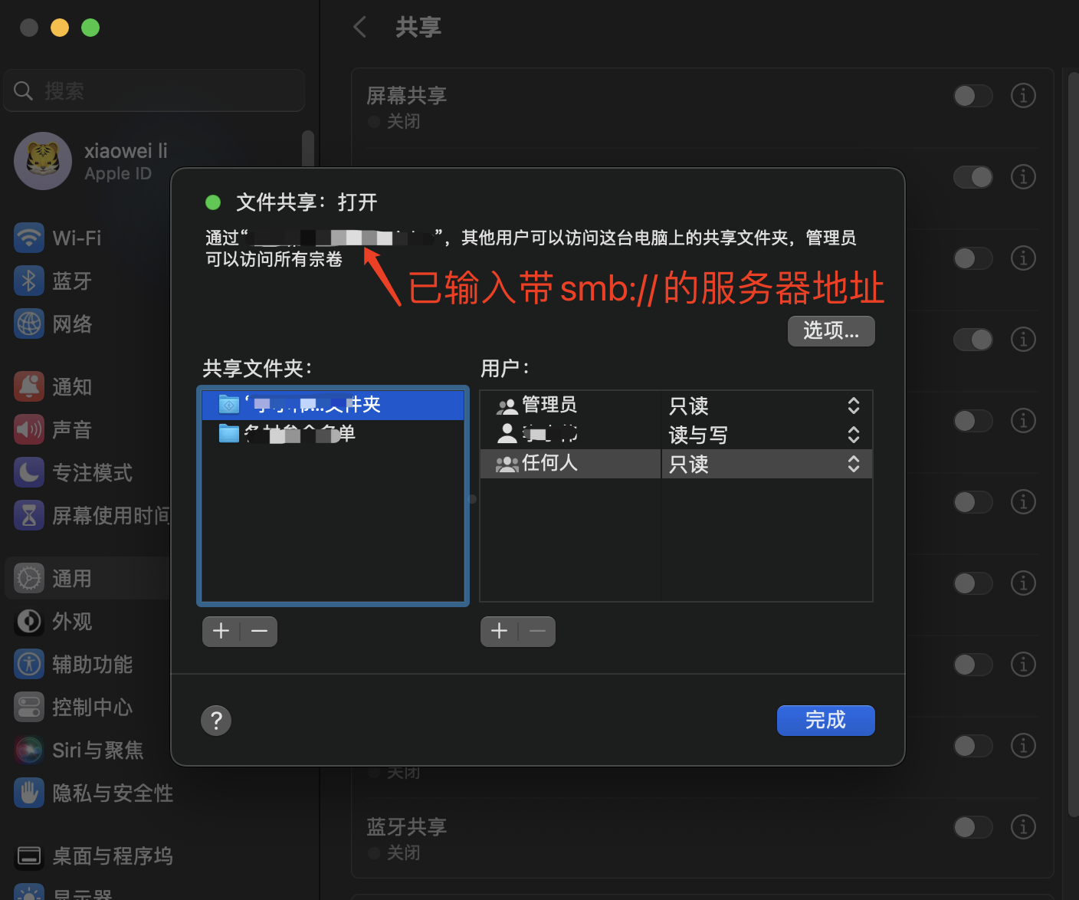1079x900 pixels.
Task: Toggle the 蓝牙共享 switch
Action: click(x=973, y=827)
